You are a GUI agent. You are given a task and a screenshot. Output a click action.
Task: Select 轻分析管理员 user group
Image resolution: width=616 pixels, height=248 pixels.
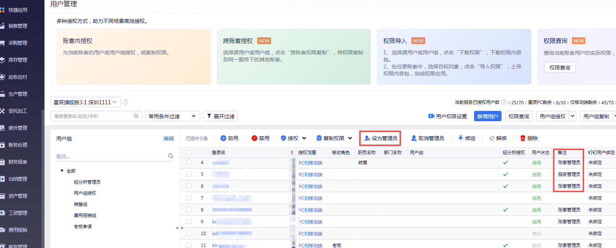click(x=87, y=182)
